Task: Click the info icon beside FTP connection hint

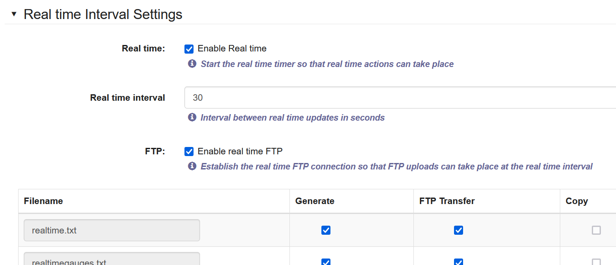Action: [x=192, y=166]
